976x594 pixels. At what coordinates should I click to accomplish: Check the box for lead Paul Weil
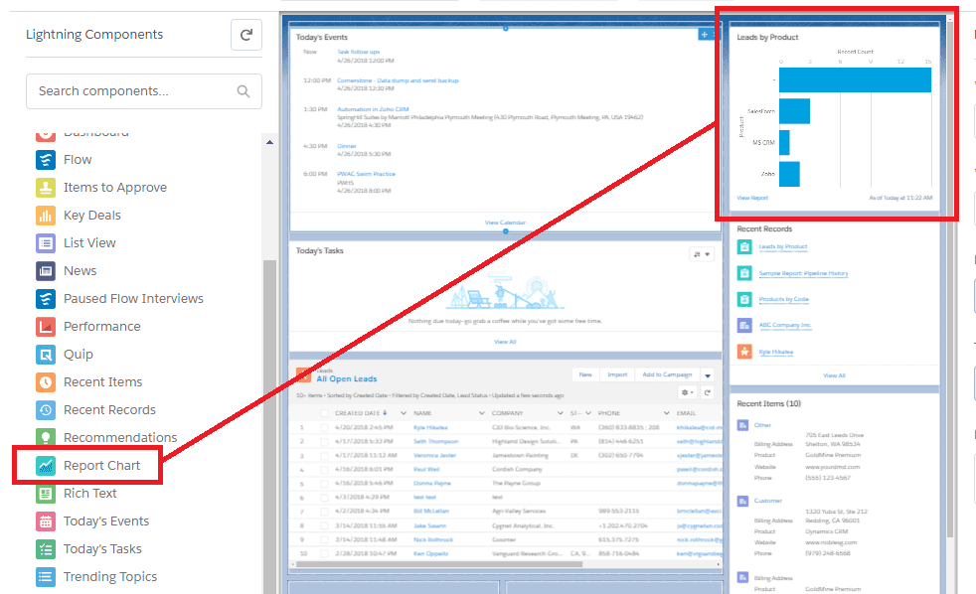point(324,470)
